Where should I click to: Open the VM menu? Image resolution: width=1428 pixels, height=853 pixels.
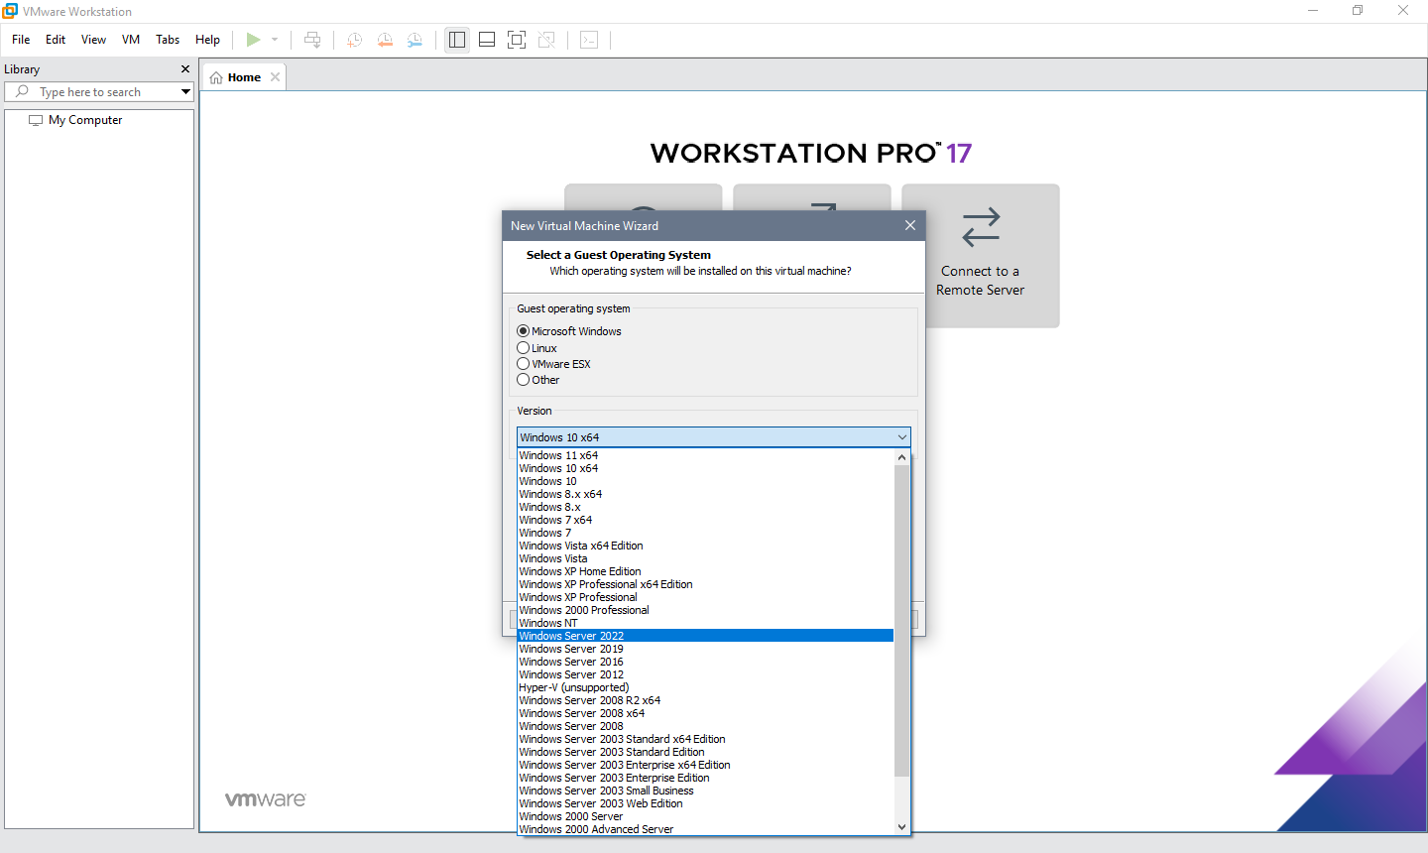coord(131,40)
